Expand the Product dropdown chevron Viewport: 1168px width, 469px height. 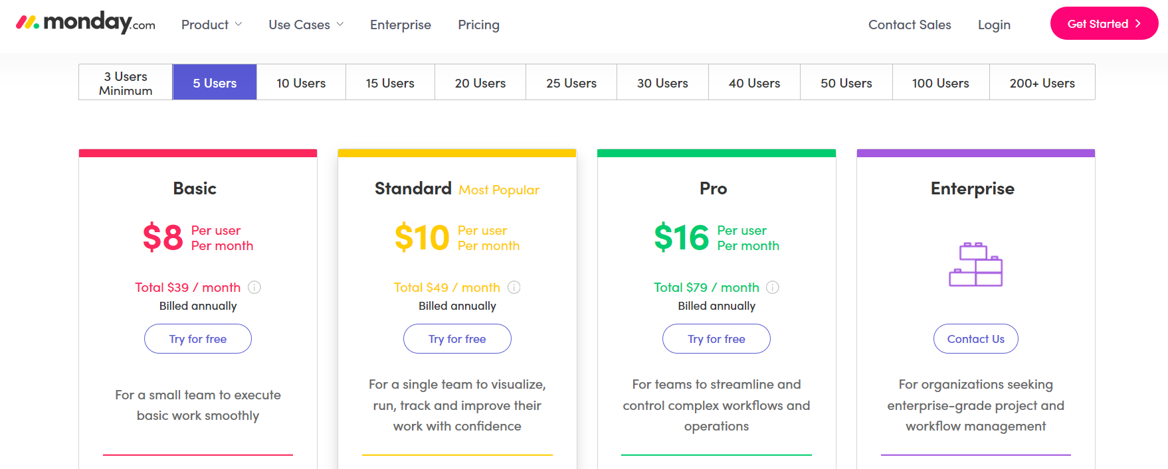pyautogui.click(x=239, y=25)
